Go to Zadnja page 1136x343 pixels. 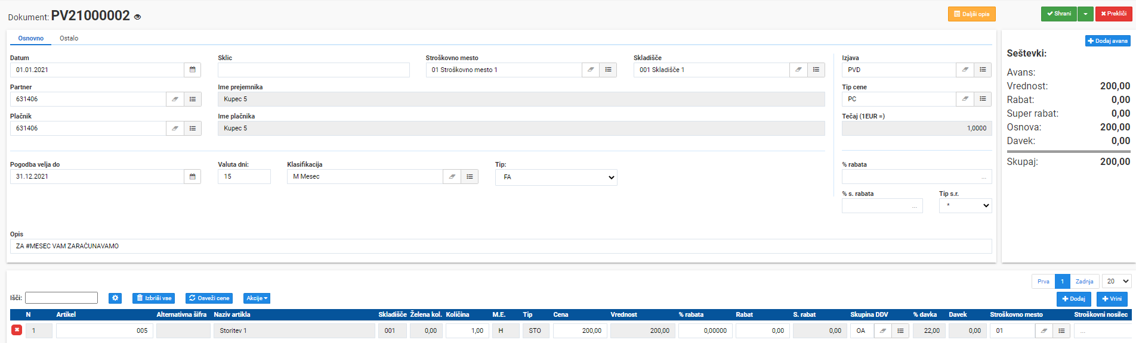coord(1085,281)
